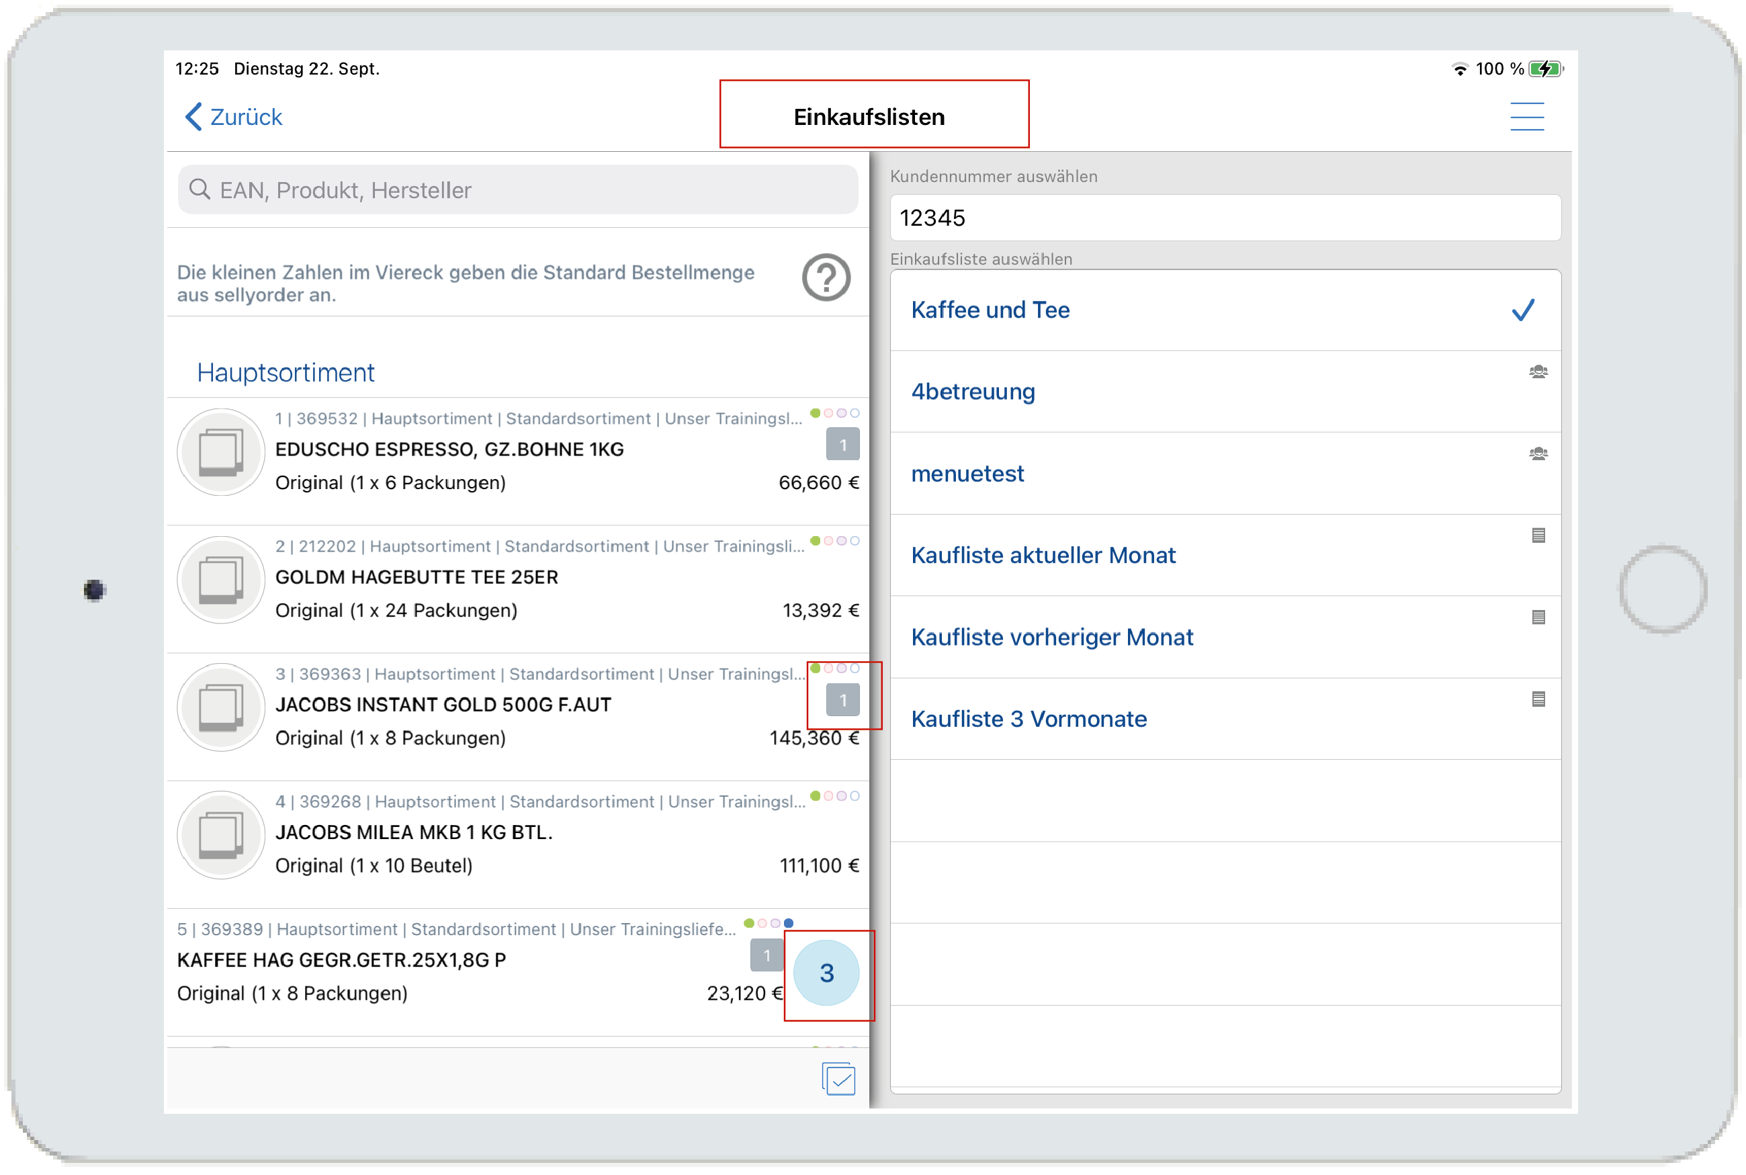Tap the EDUSCHO ESPRESSO product image placeholder

click(220, 452)
